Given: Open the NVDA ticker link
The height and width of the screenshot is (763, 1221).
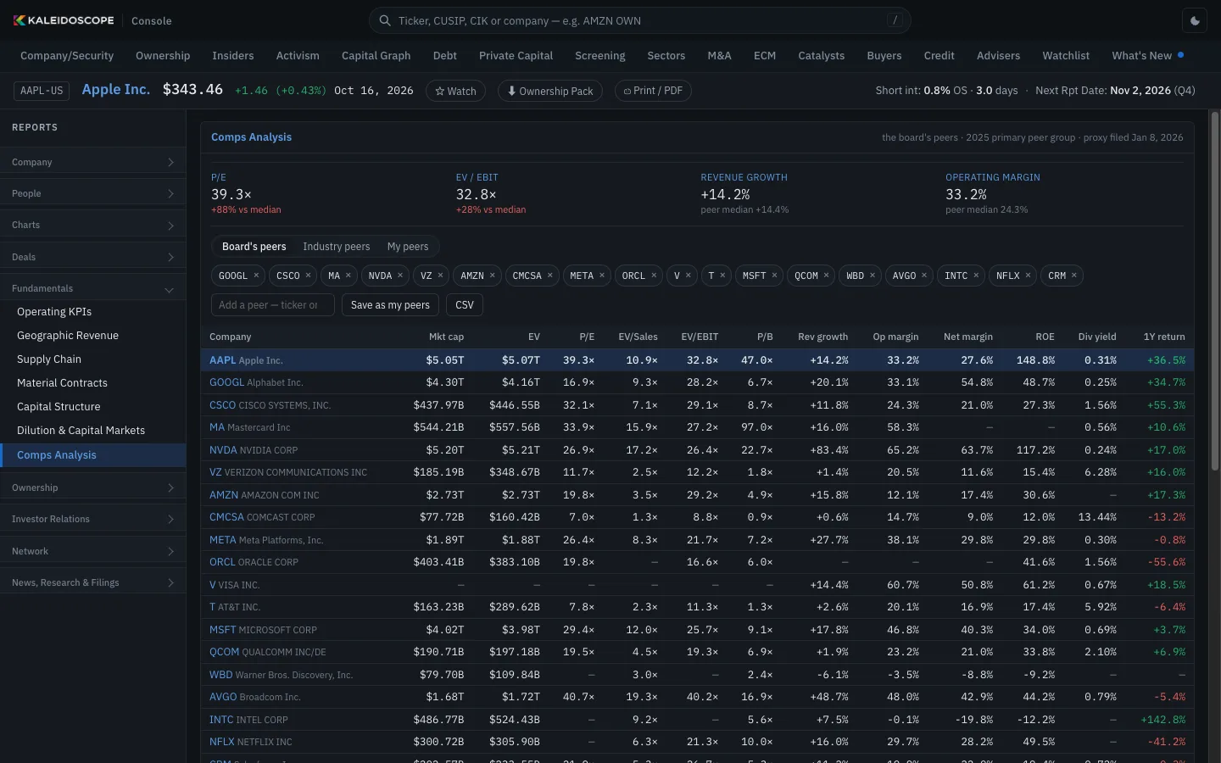Looking at the screenshot, I should [x=223, y=450].
